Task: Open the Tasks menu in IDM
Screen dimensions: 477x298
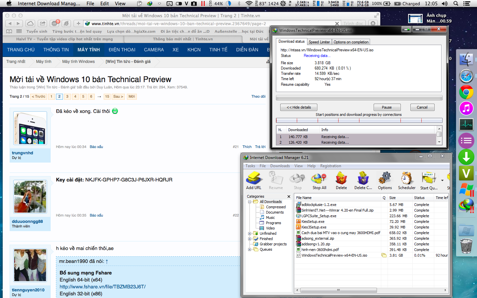Action: pos(250,166)
